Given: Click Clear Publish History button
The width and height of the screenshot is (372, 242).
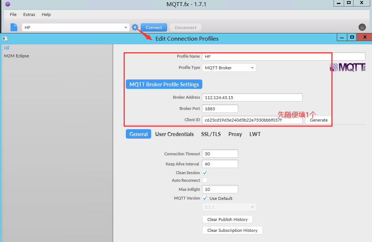Looking at the screenshot, I should 228,220.
